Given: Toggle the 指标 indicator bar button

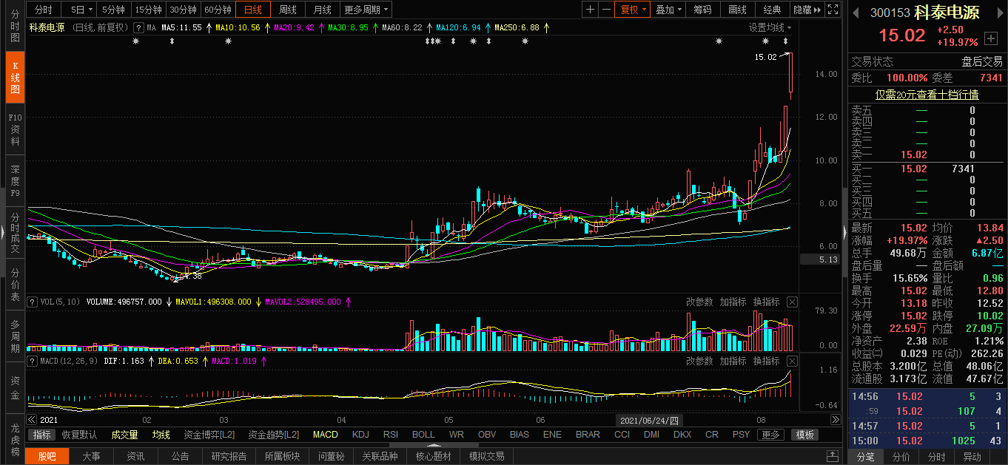Looking at the screenshot, I should (42, 435).
